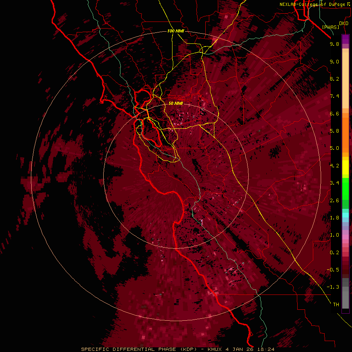Pick the cyan band on the color bar

click(x=345, y=215)
